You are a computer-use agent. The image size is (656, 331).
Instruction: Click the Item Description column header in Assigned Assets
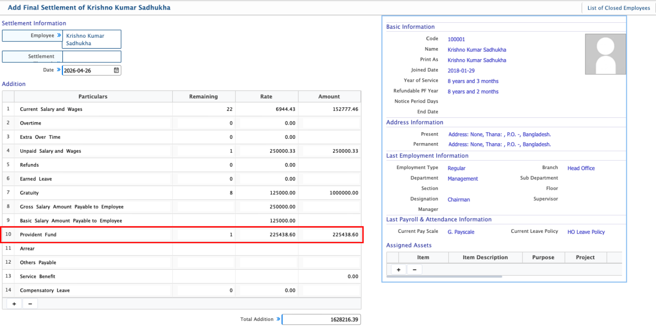(x=485, y=257)
